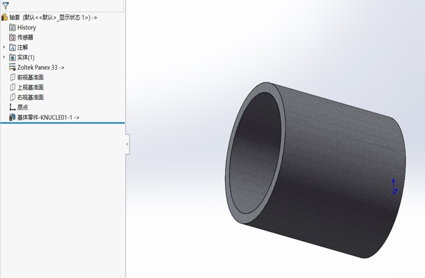Select the 基体零件-KNUCLE01-1 feature
Screen dimensions: 425x278
point(48,118)
